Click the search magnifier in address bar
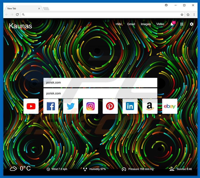200x178 pixels. 23,15
